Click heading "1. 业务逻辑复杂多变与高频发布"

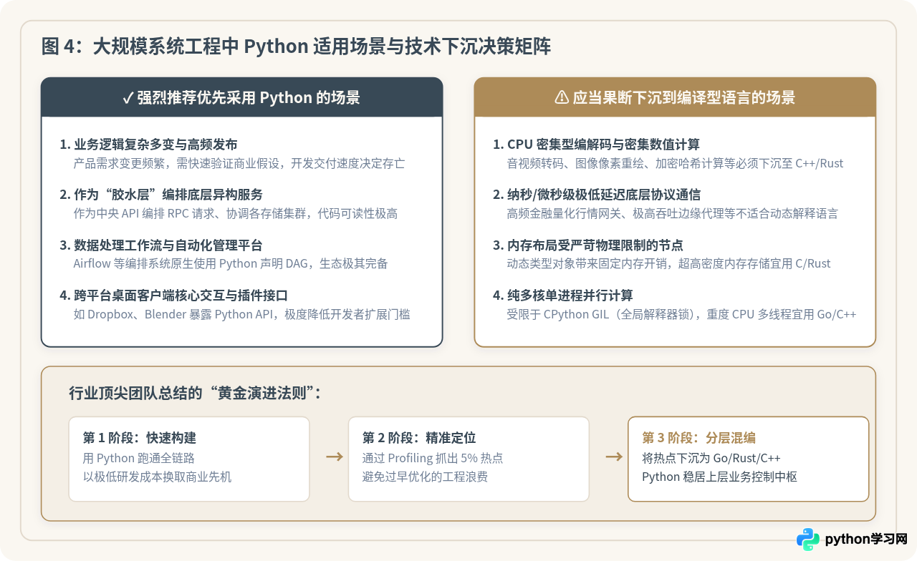(x=148, y=145)
